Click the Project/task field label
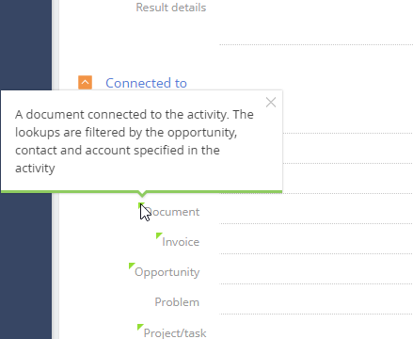Viewport: 413px width, 339px height. [x=175, y=332]
